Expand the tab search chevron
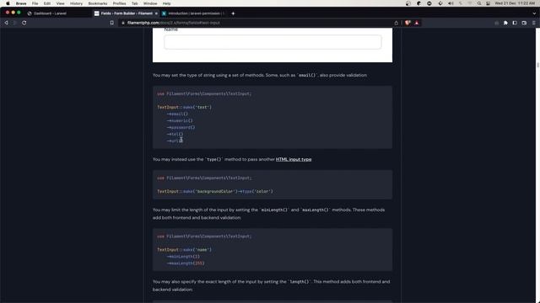Screen dimensions: 540x303 click(x=534, y=13)
